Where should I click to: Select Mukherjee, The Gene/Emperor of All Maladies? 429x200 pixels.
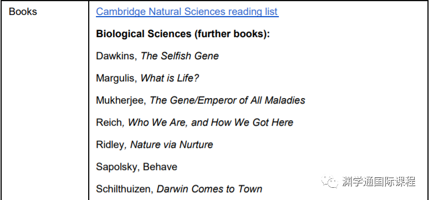tap(201, 100)
